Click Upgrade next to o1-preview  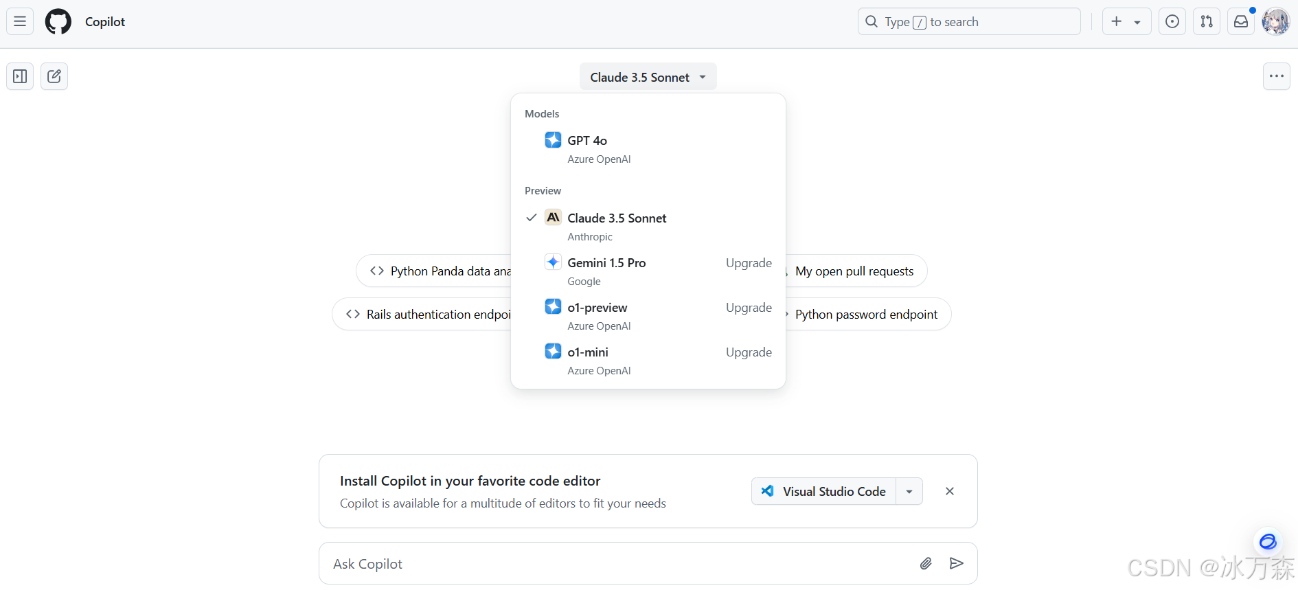click(749, 308)
